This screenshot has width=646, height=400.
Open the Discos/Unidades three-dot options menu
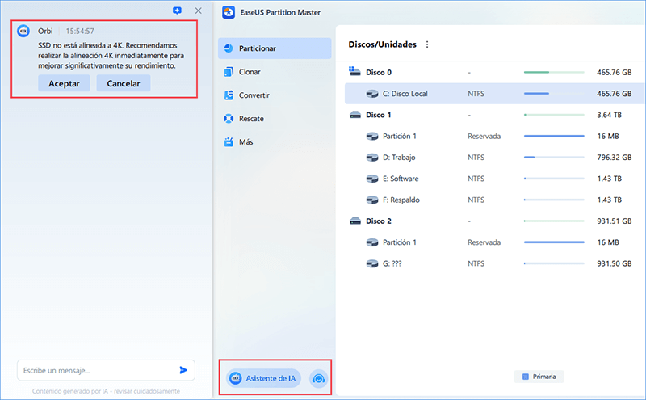point(427,44)
